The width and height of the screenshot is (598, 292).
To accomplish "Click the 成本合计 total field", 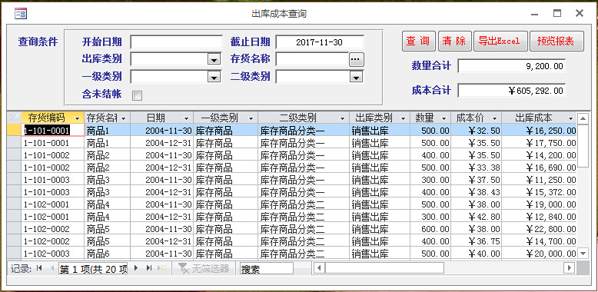I will [x=511, y=91].
